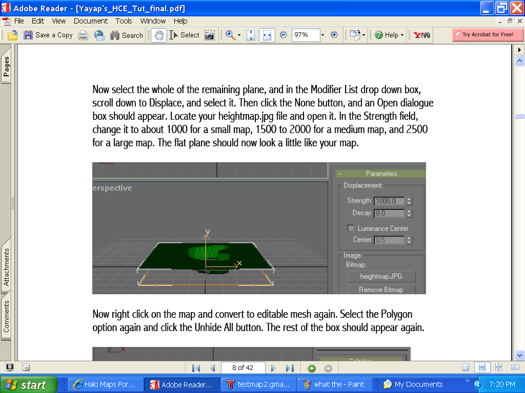
Task: Go to Previous Page arrow
Action: (x=212, y=368)
